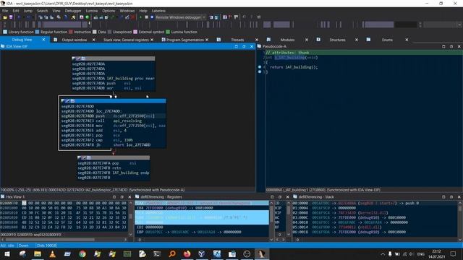Close the Output window tab
Screen dimensions: 463x260
pyautogui.click(x=94, y=40)
